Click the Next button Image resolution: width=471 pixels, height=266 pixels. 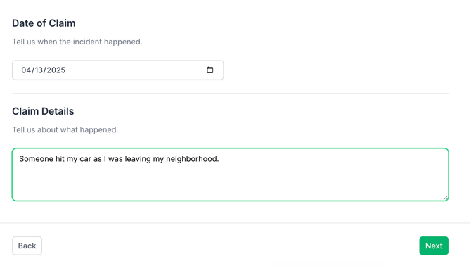tap(434, 246)
